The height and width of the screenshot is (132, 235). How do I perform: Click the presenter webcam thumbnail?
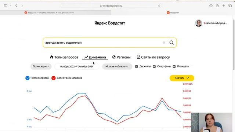pos(211,122)
